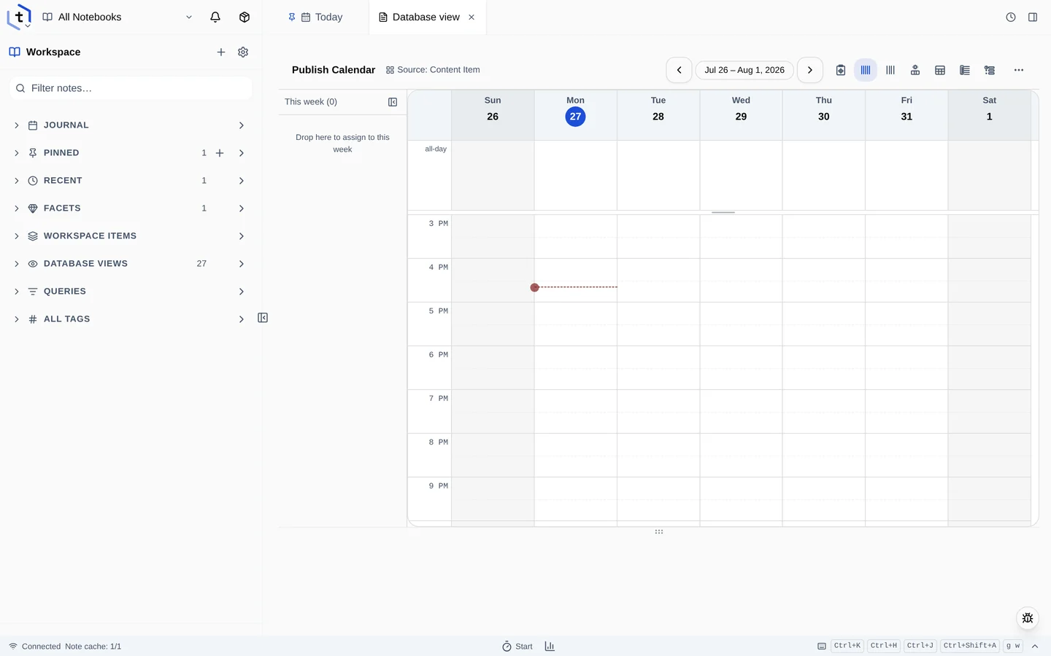
Task: Click the g w shortcut button
Action: tap(1013, 646)
